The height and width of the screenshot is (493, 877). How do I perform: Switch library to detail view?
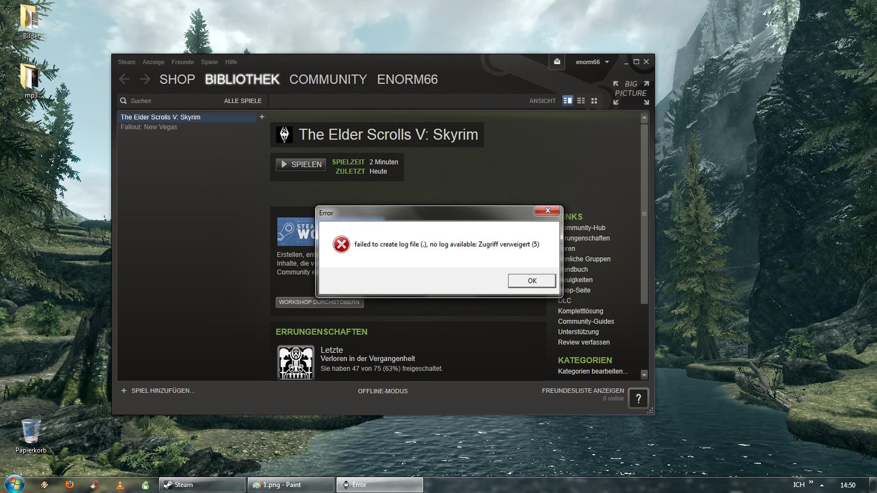pyautogui.click(x=568, y=101)
